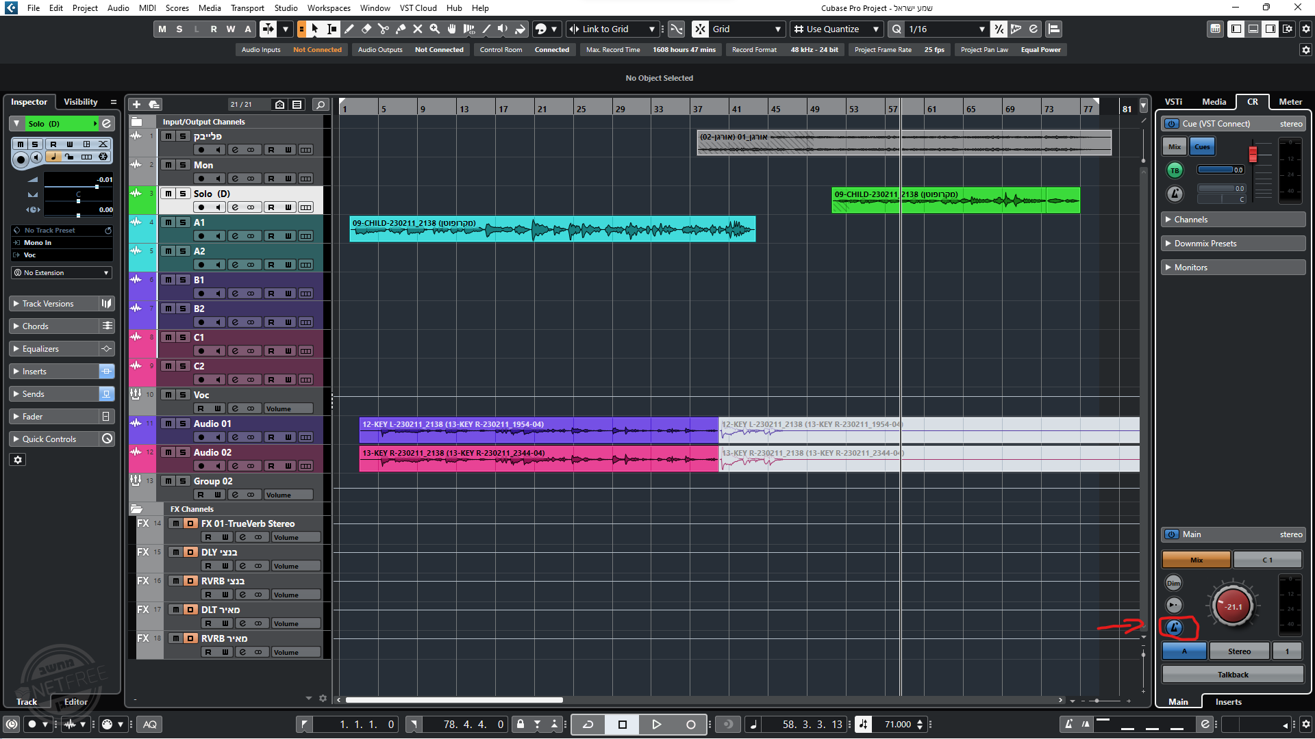Screen dimensions: 1315x739
Task: Solo the Audio 01 track
Action: (x=183, y=424)
